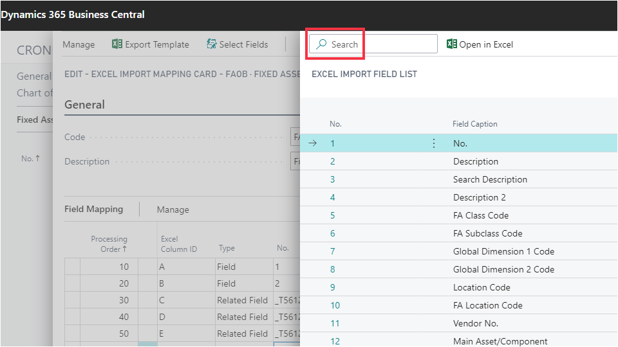Open field number 3 link

click(333, 179)
